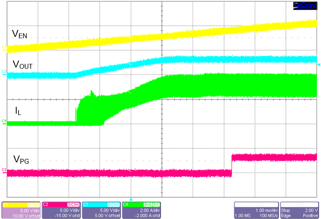The height and width of the screenshot is (219, 321).
Task: Select the trigger level arrow on right edge
Action: click(x=319, y=64)
